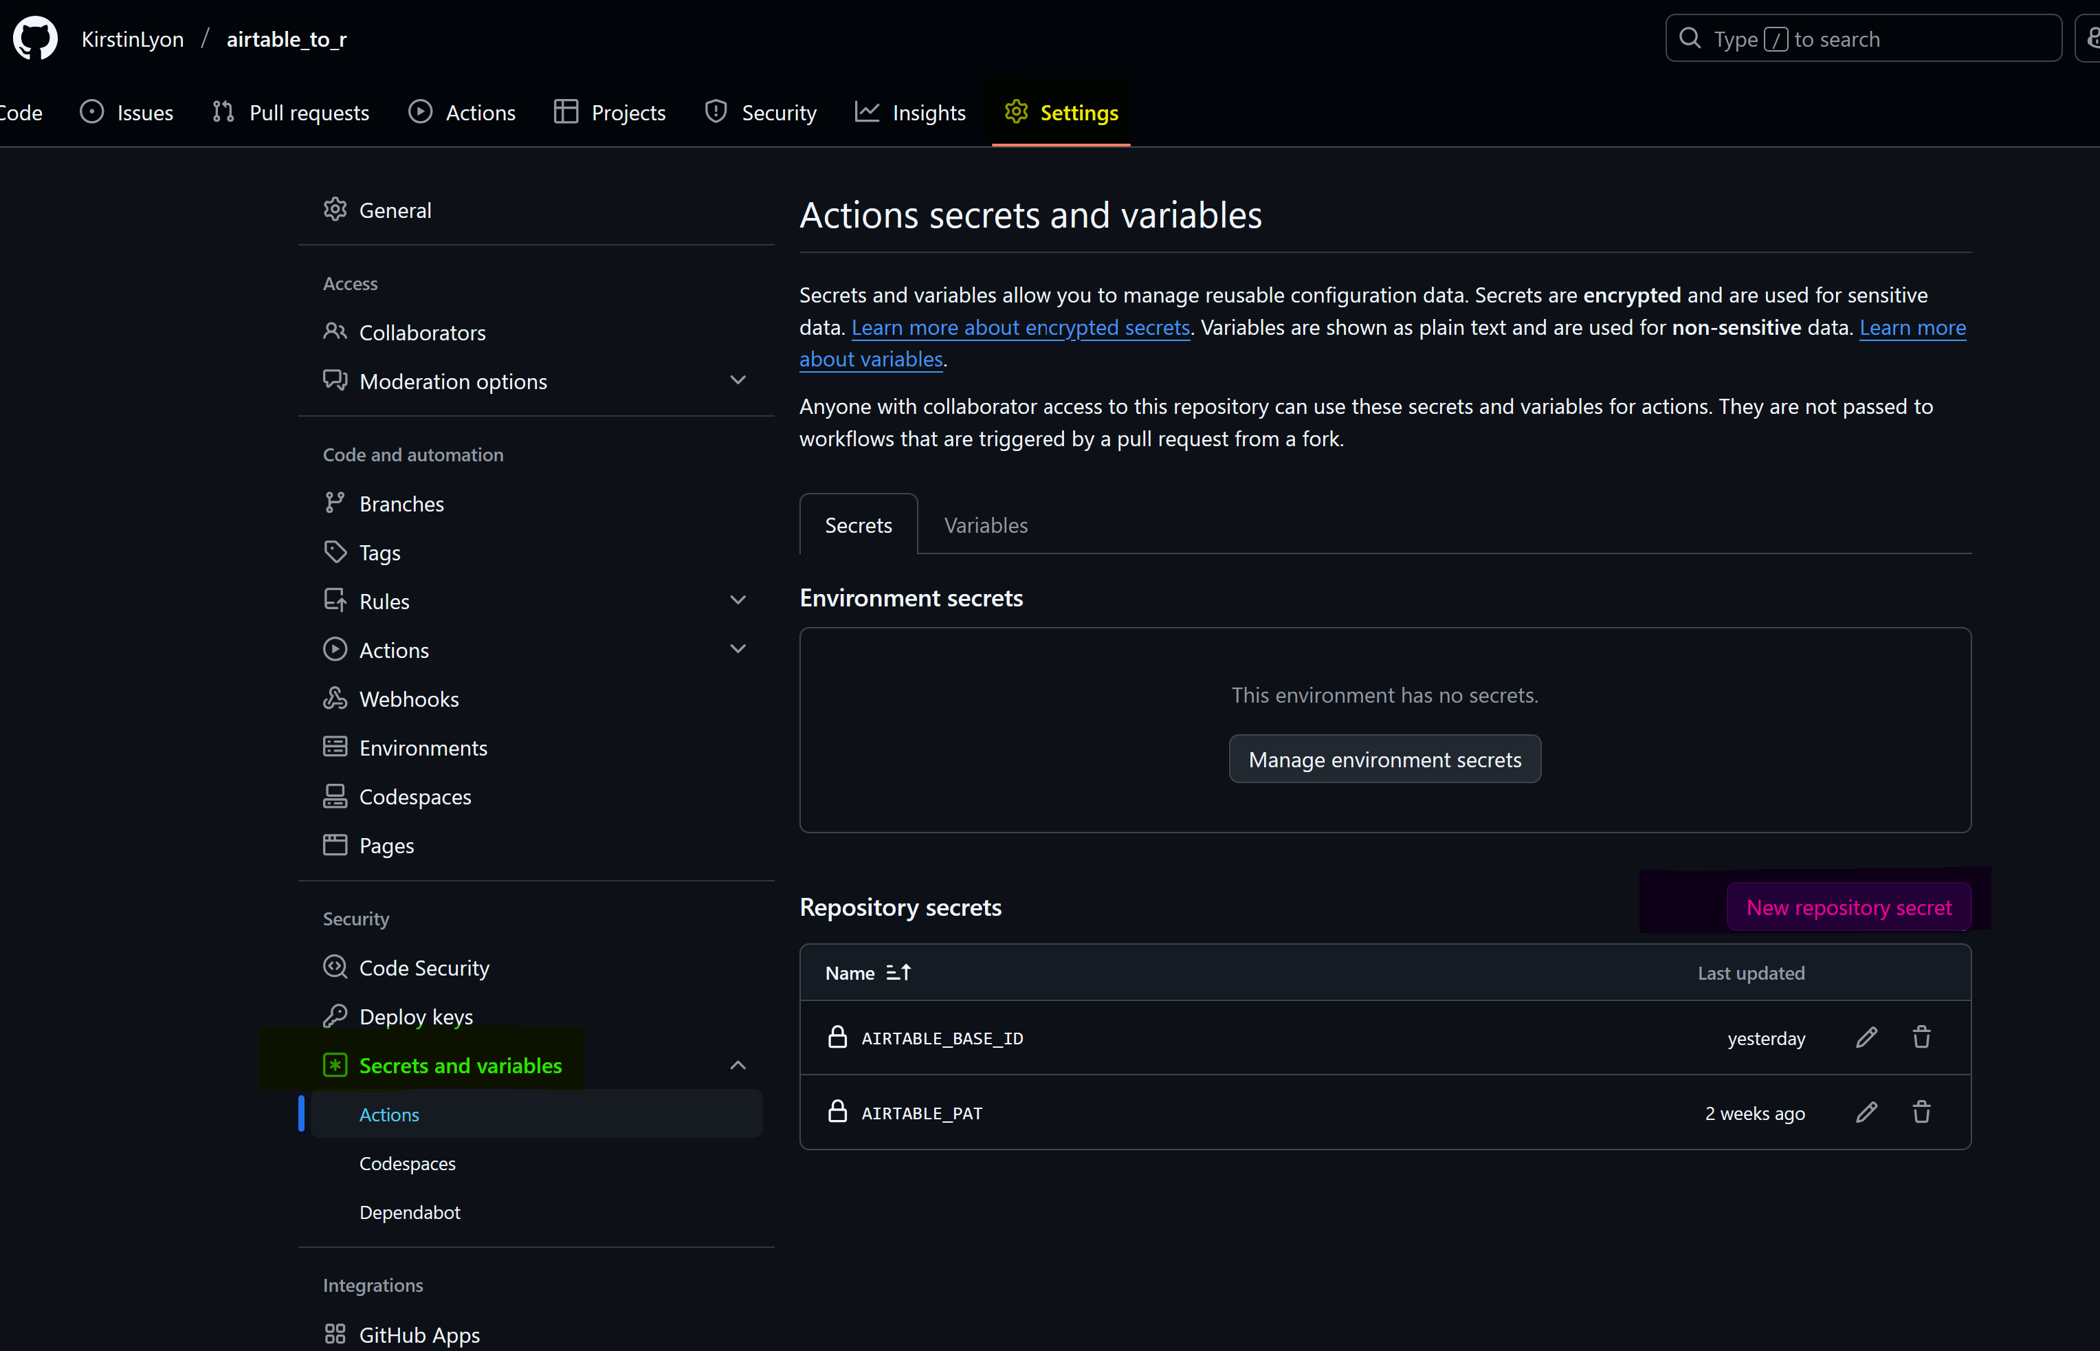Image resolution: width=2100 pixels, height=1351 pixels.
Task: Focus the Type to search field
Action: coord(1862,39)
